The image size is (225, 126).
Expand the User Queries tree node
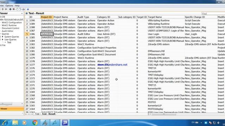point(3,40)
